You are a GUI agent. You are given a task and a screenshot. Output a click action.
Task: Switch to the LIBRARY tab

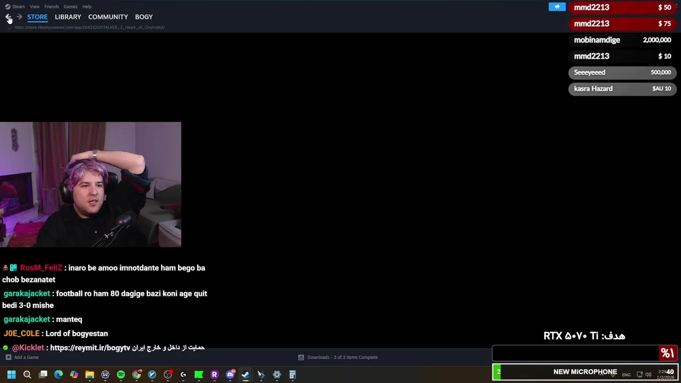[68, 17]
